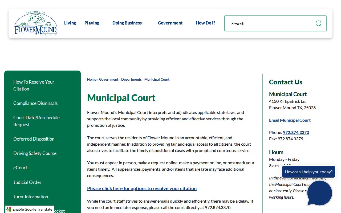Go to Home breadcrumb

tap(92, 79)
